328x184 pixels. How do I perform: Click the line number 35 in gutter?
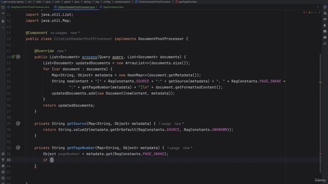tap(9, 160)
